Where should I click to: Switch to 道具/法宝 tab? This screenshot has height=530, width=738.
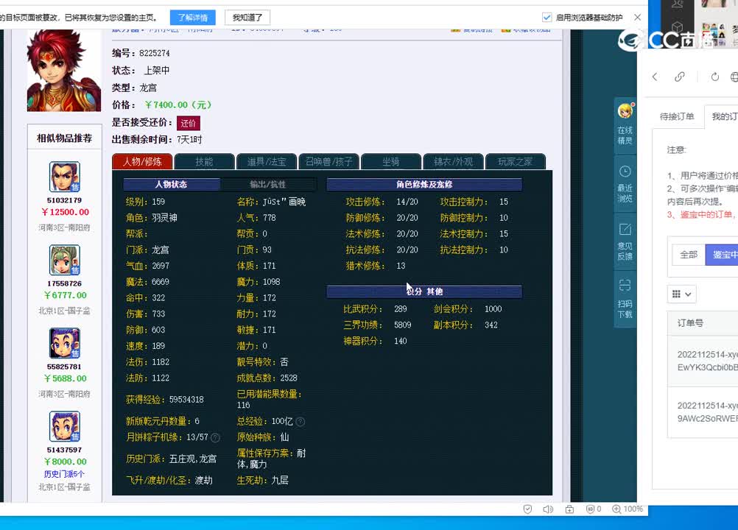click(x=267, y=161)
